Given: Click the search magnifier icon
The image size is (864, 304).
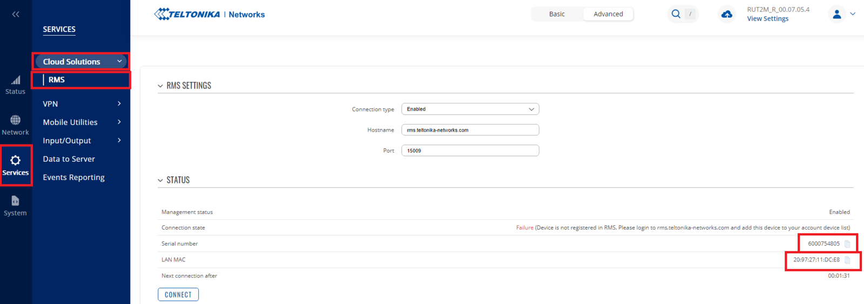Looking at the screenshot, I should tap(676, 14).
